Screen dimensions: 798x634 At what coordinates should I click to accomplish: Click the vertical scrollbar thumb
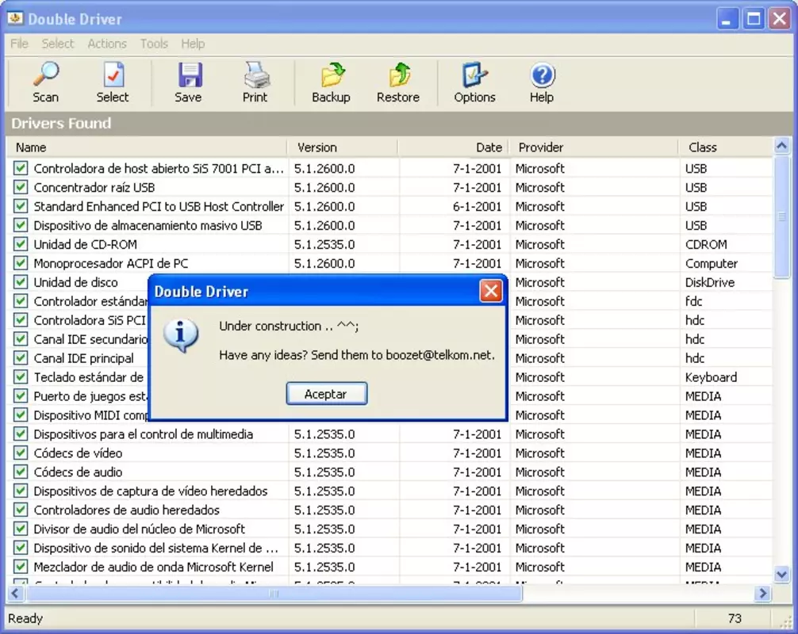[781, 217]
